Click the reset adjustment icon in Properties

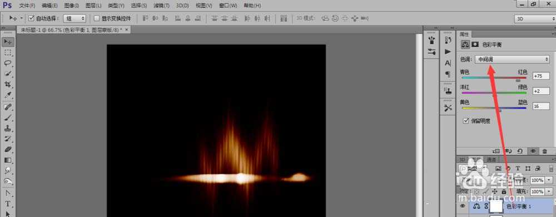tap(520, 151)
